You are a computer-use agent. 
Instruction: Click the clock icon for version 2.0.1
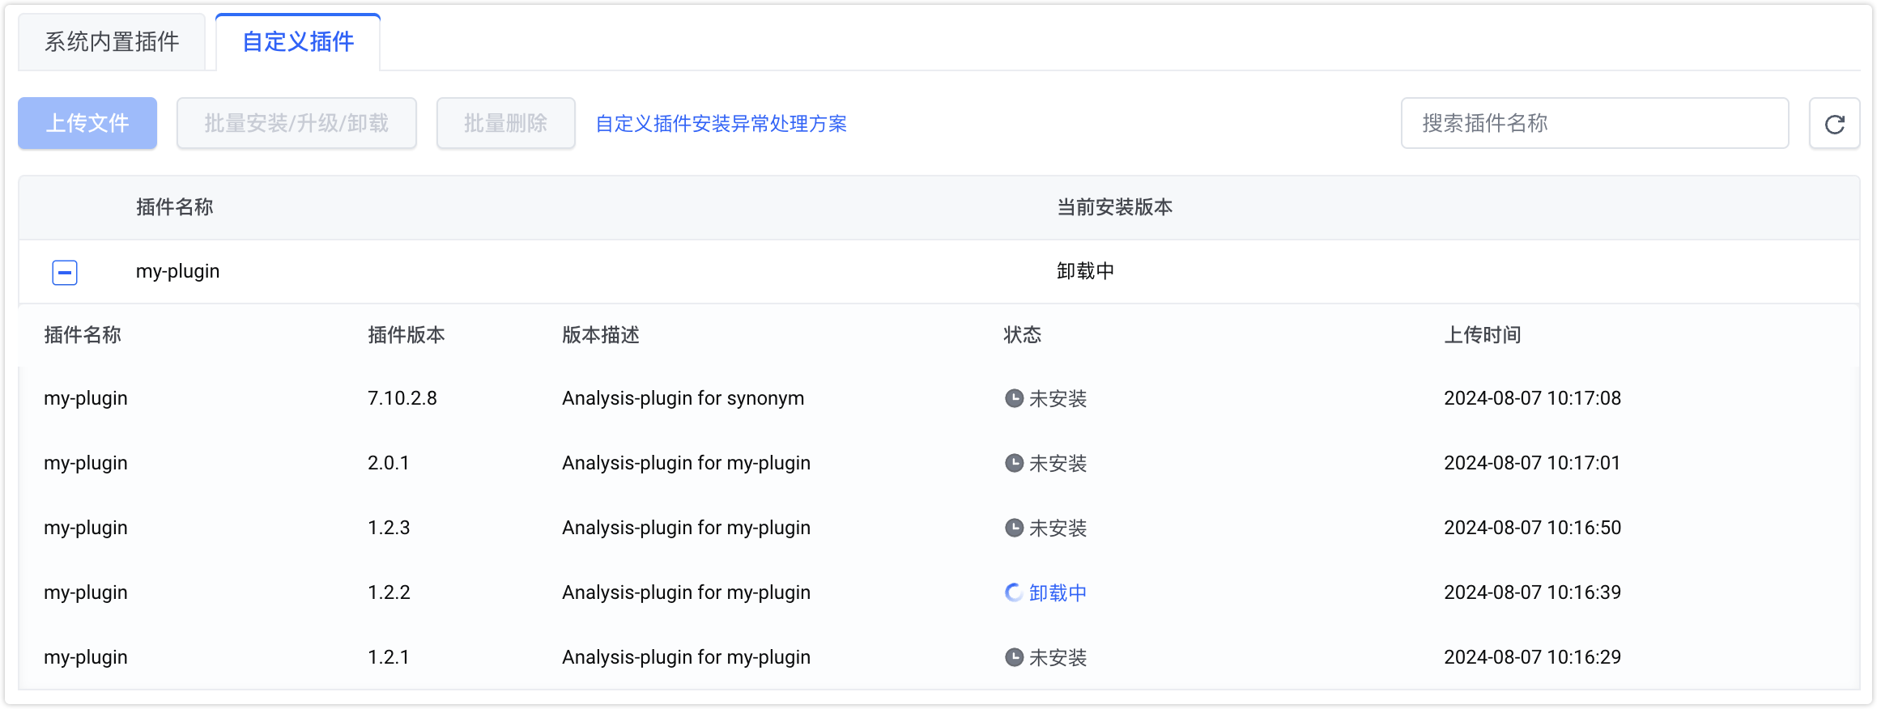1014,463
